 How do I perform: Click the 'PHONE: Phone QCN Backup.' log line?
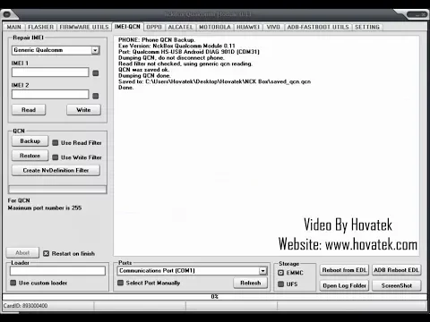(157, 39)
